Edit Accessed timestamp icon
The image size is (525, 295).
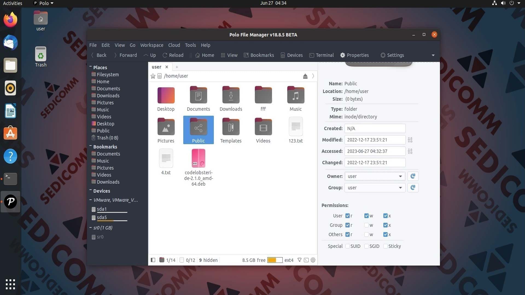coord(410,151)
